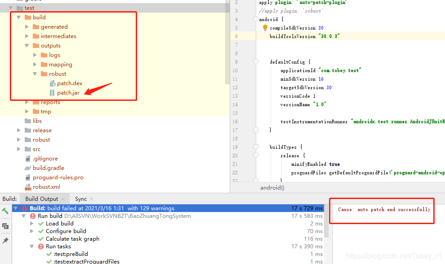Click the android{} breadcrumb
445x264 pixels.
tap(272, 188)
